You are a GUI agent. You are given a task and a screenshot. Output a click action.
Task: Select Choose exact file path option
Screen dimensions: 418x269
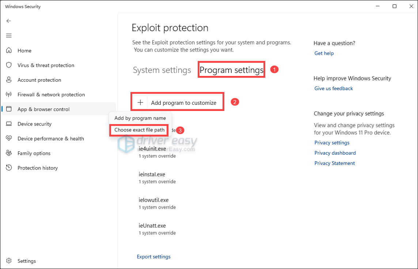point(139,130)
